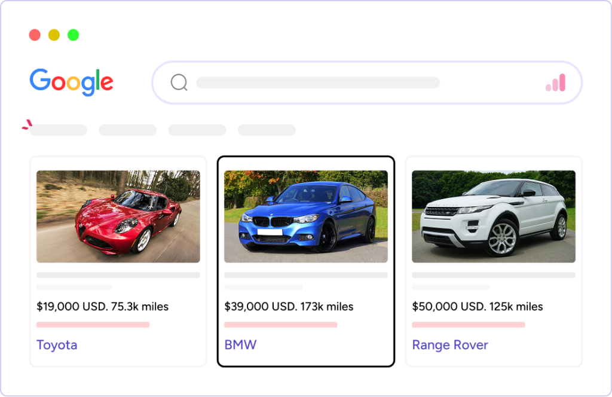Switch to the third placeholder filter tab
The height and width of the screenshot is (397, 612).
pyautogui.click(x=197, y=130)
